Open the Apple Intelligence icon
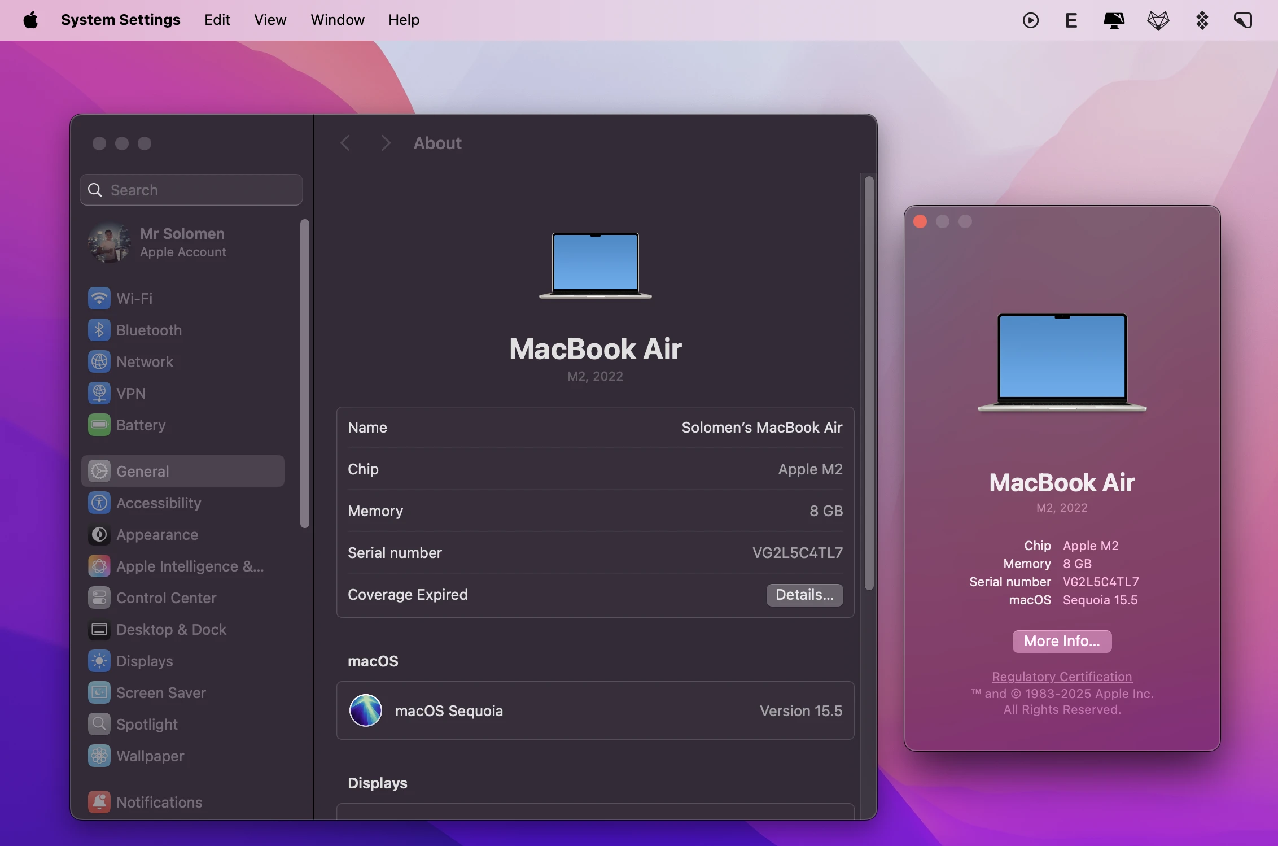Viewport: 1278px width, 846px height. point(99,566)
